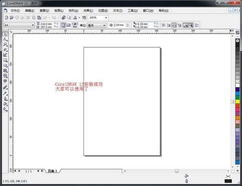Open the units 毫米 dropdown

pos(104,25)
